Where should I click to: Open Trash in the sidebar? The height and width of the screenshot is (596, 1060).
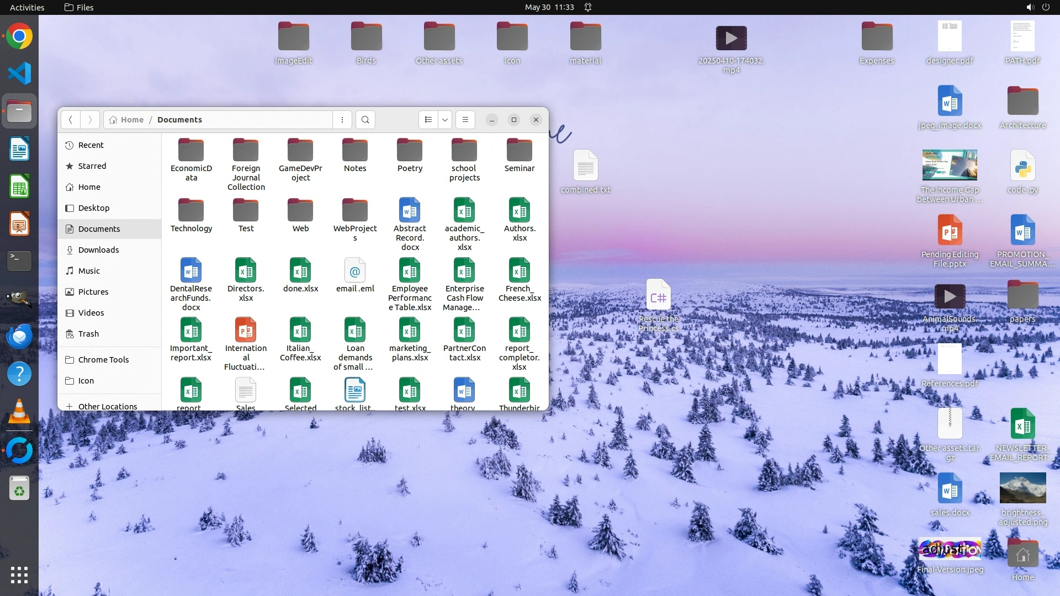pos(88,334)
